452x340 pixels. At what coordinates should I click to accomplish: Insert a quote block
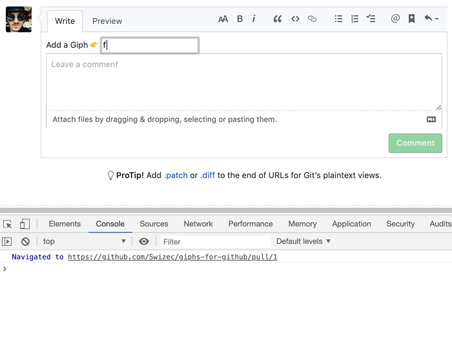click(278, 19)
